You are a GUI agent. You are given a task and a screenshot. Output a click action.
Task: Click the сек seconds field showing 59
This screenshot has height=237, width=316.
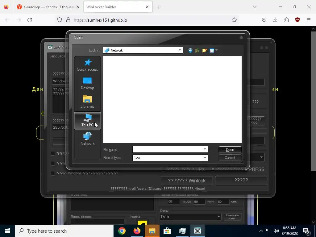pos(223,202)
